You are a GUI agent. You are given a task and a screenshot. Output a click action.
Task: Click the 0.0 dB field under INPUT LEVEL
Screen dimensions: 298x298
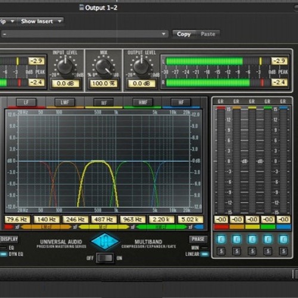pyautogui.click(x=66, y=83)
